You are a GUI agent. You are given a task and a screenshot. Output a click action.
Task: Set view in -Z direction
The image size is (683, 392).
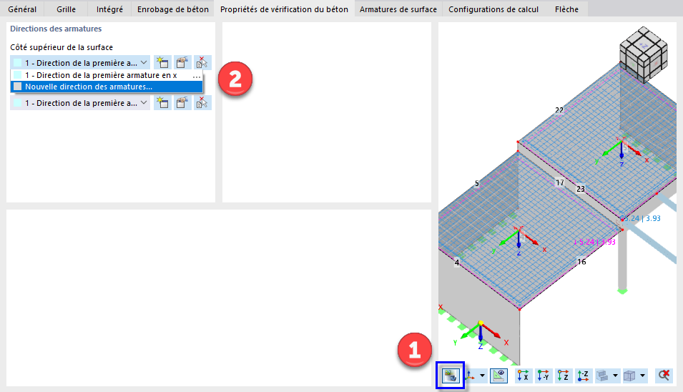[x=584, y=375]
